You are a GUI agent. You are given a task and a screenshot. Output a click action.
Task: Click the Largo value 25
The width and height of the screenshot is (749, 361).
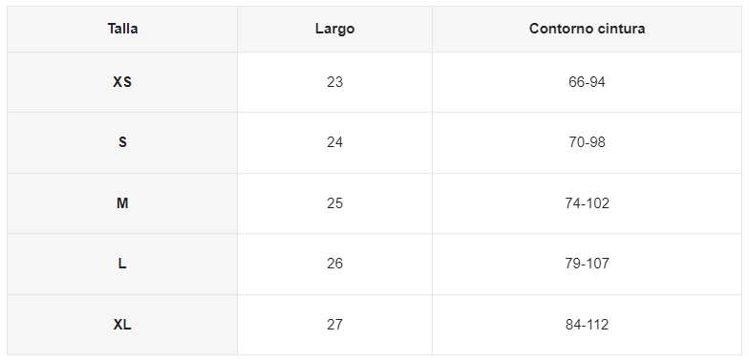(334, 203)
